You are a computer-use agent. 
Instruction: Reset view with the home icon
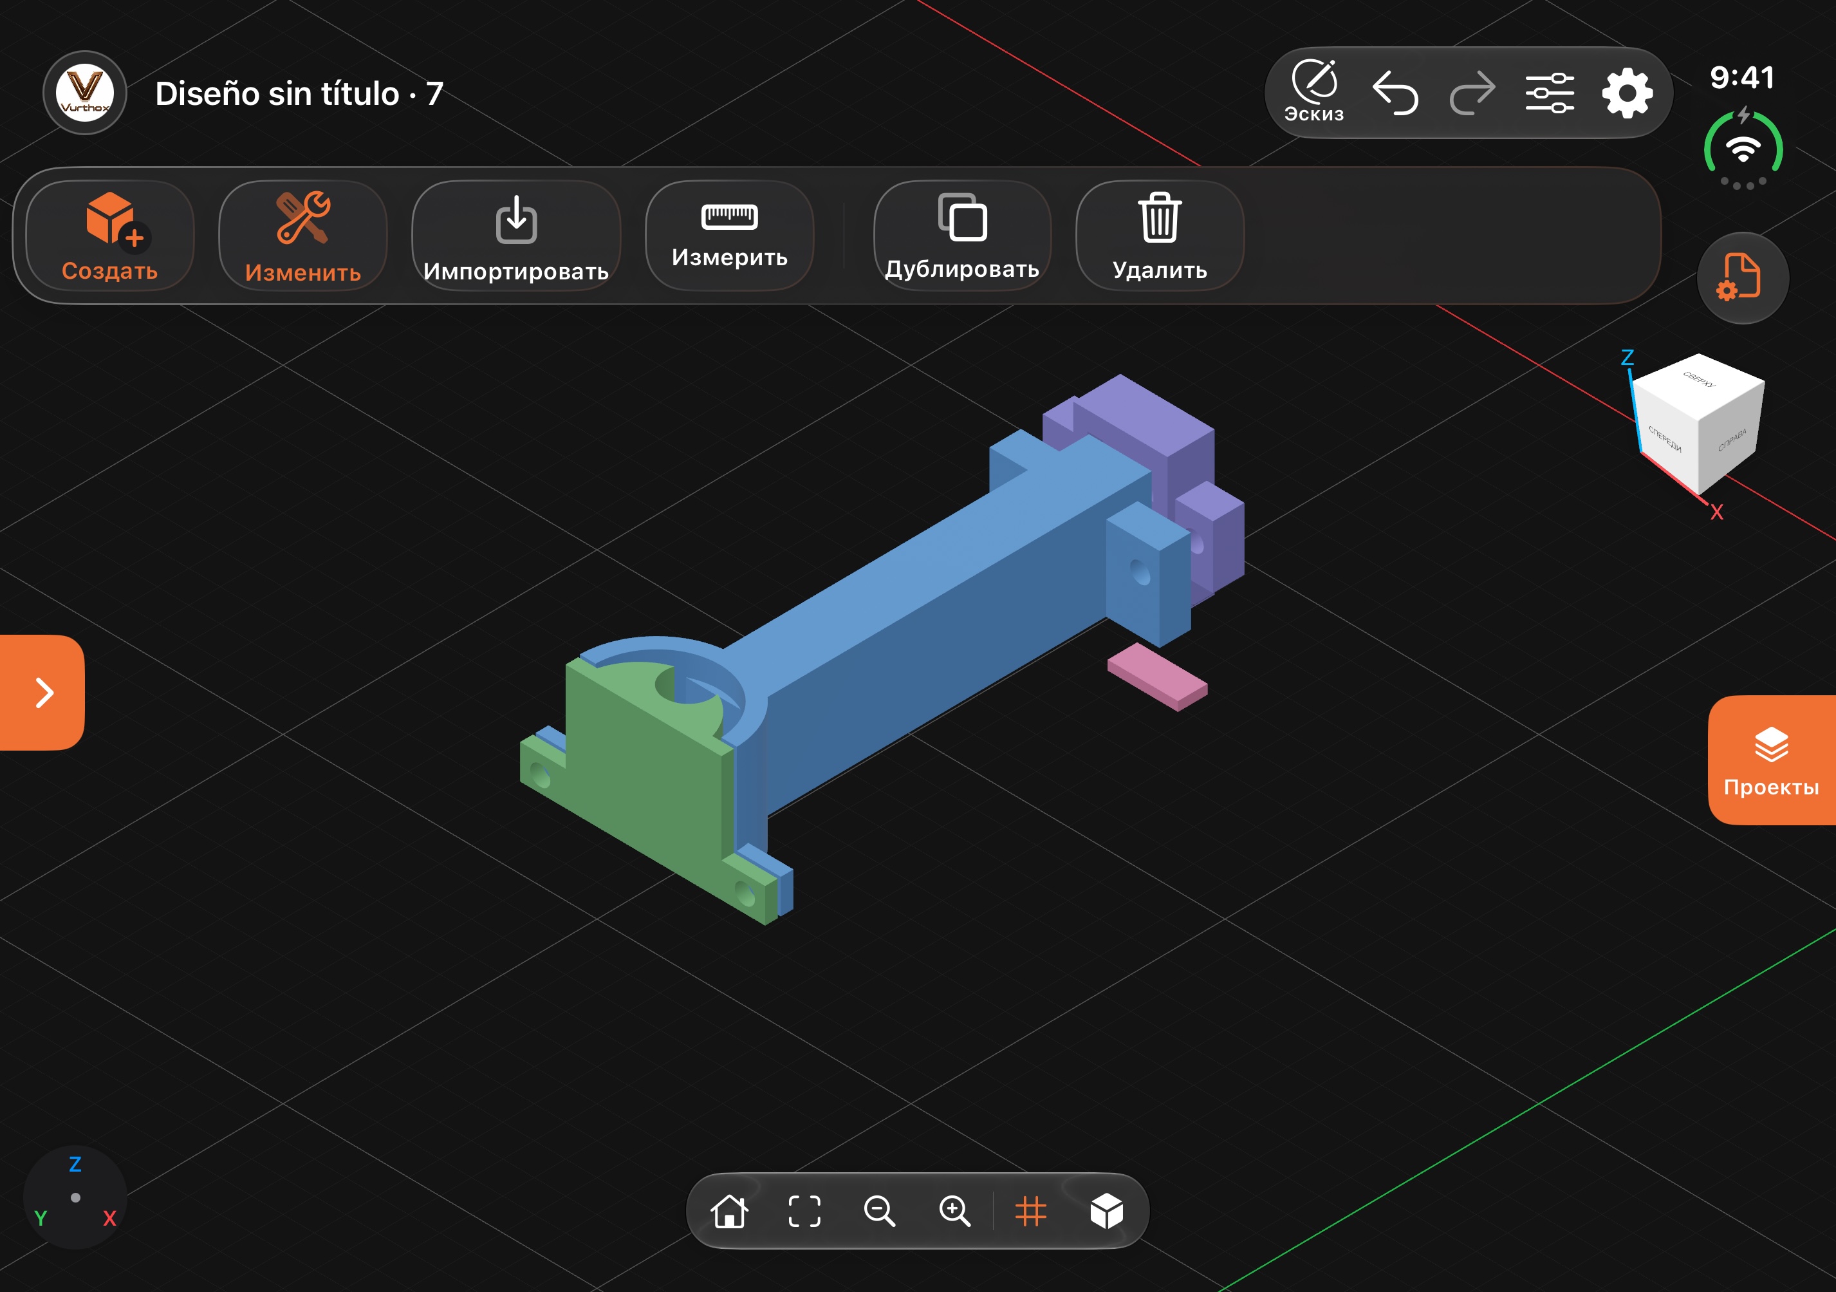tap(729, 1210)
